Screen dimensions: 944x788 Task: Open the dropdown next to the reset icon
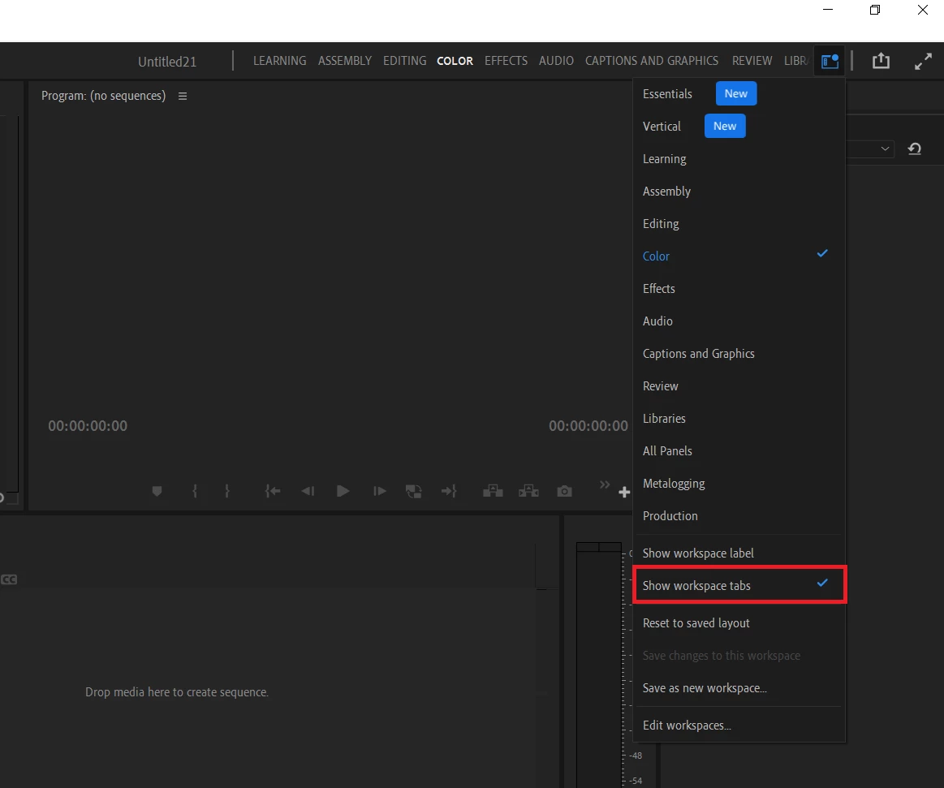pyautogui.click(x=885, y=149)
